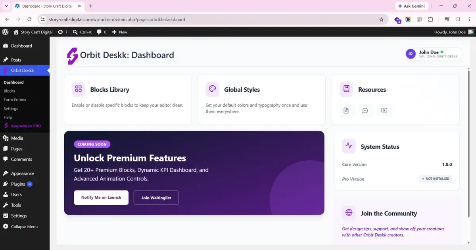This screenshot has width=476, height=250.
Task: Open the Howdy, John Doe account menu
Action: 454,32
